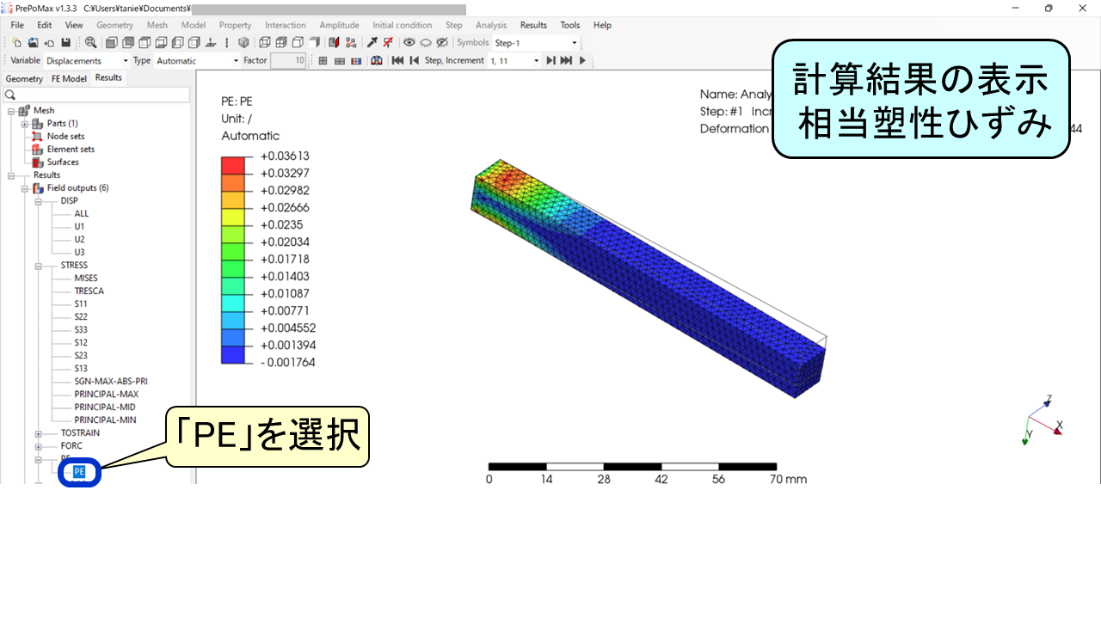This screenshot has height=619, width=1101.
Task: Click the Vertical view icon
Action: click(227, 43)
